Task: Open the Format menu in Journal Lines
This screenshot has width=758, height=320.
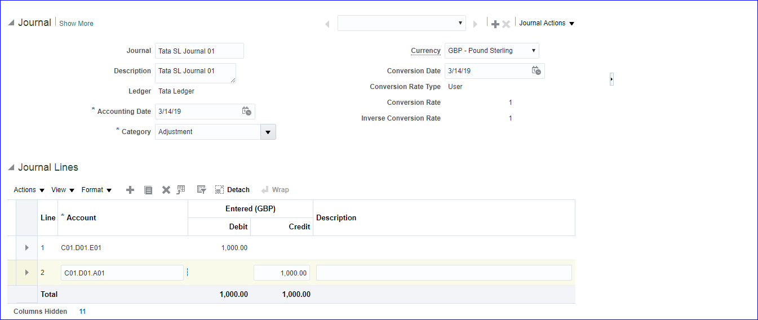Action: click(96, 190)
